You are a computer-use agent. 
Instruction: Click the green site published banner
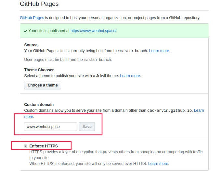coord(114,31)
